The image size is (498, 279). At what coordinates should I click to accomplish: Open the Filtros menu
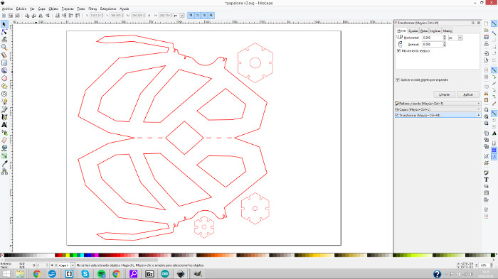[92, 9]
